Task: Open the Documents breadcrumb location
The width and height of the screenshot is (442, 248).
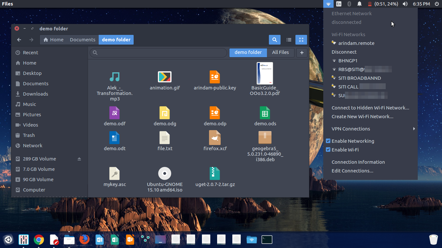Action: point(82,39)
